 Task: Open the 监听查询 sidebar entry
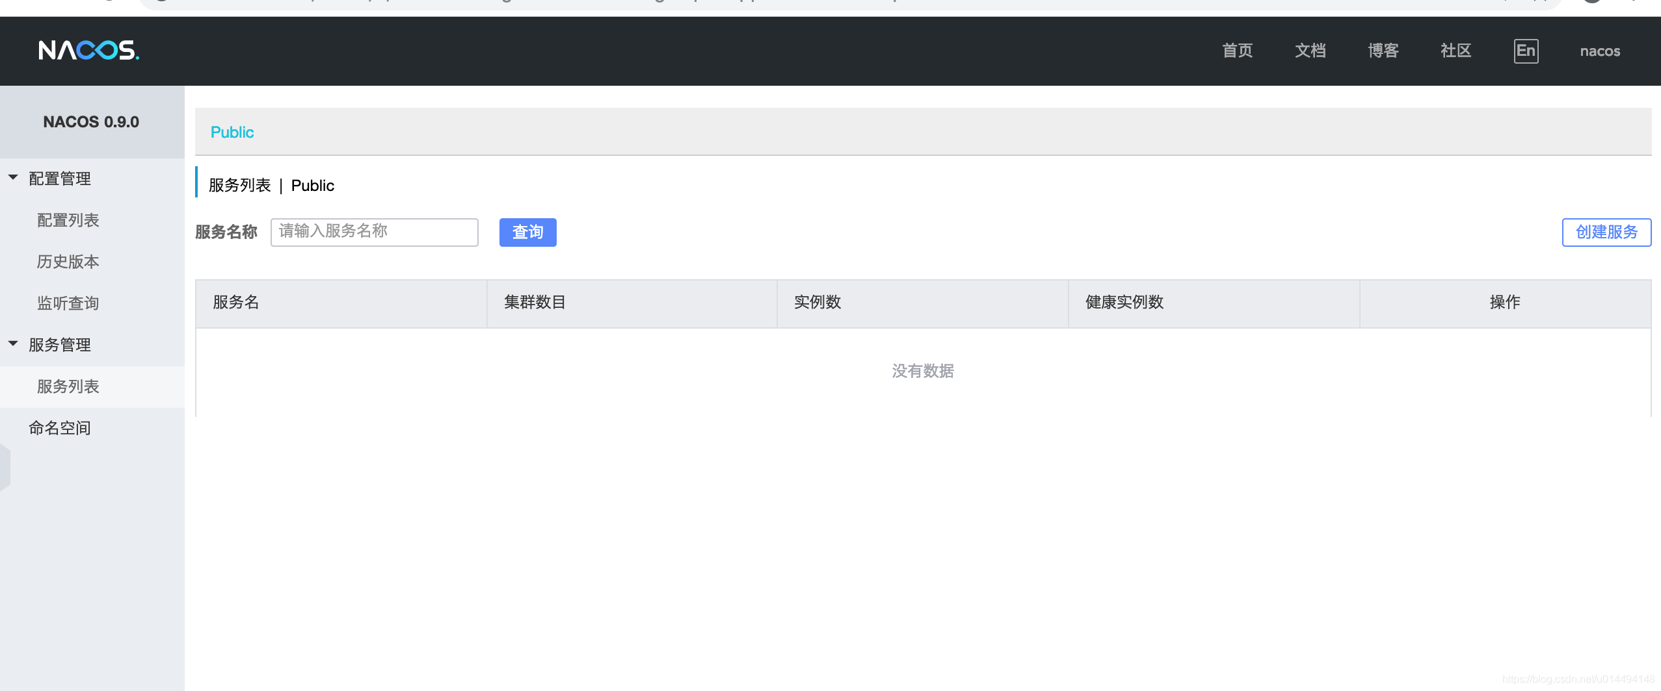click(x=68, y=303)
